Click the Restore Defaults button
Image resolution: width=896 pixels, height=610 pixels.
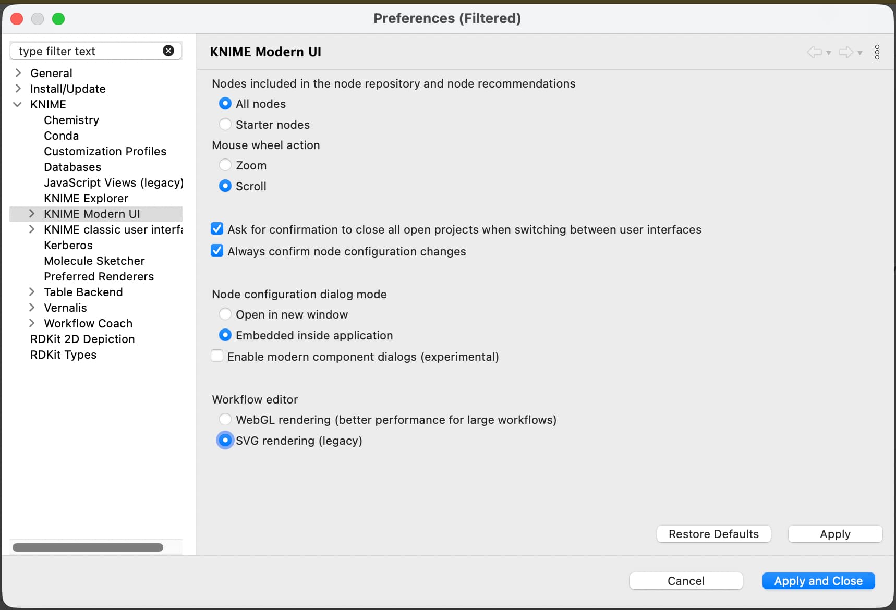[x=713, y=534]
